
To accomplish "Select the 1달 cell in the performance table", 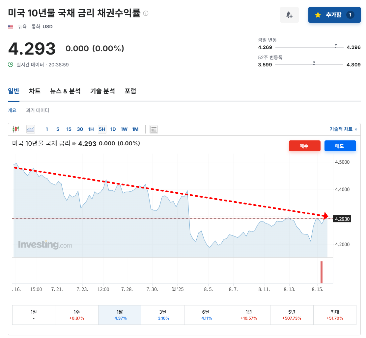I will coord(120,315).
